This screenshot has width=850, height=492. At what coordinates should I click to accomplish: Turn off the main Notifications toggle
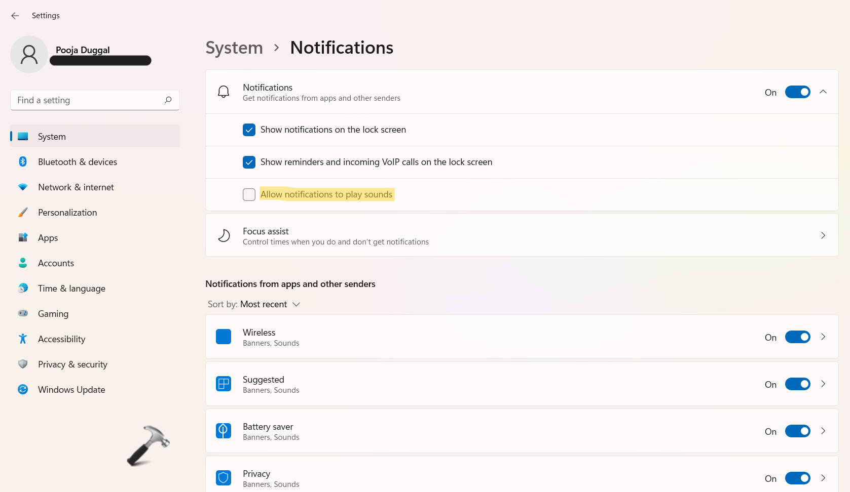click(797, 92)
